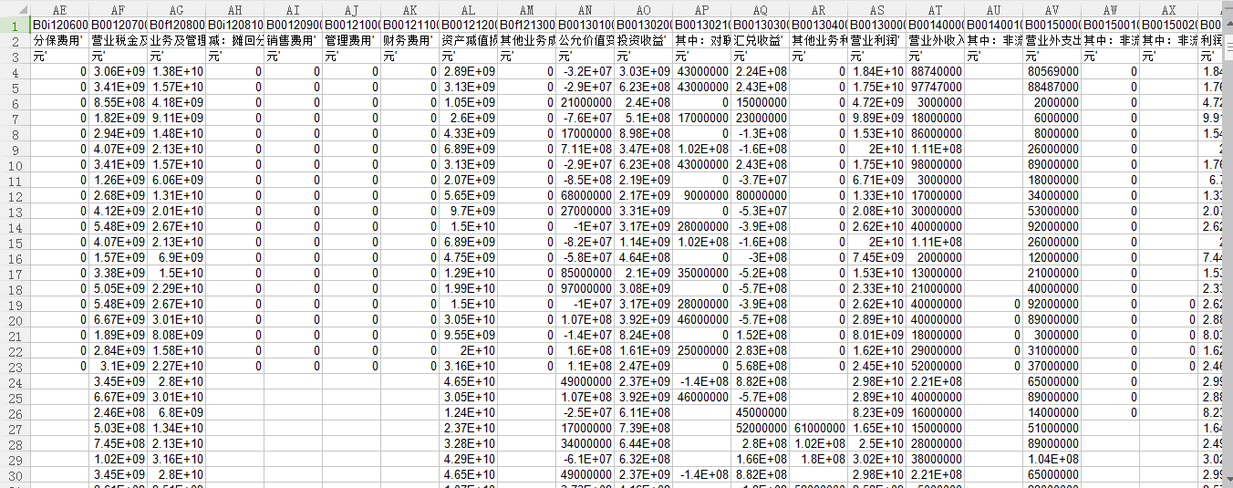Click the 财务费用' header cell

410,41
